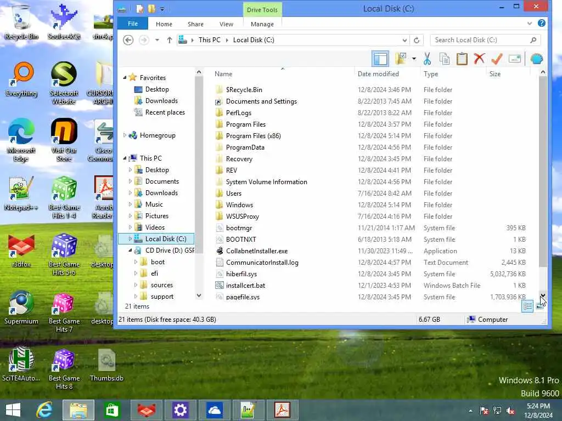Image resolution: width=562 pixels, height=421 pixels.
Task: Click the Back navigation arrow
Action: click(x=128, y=39)
